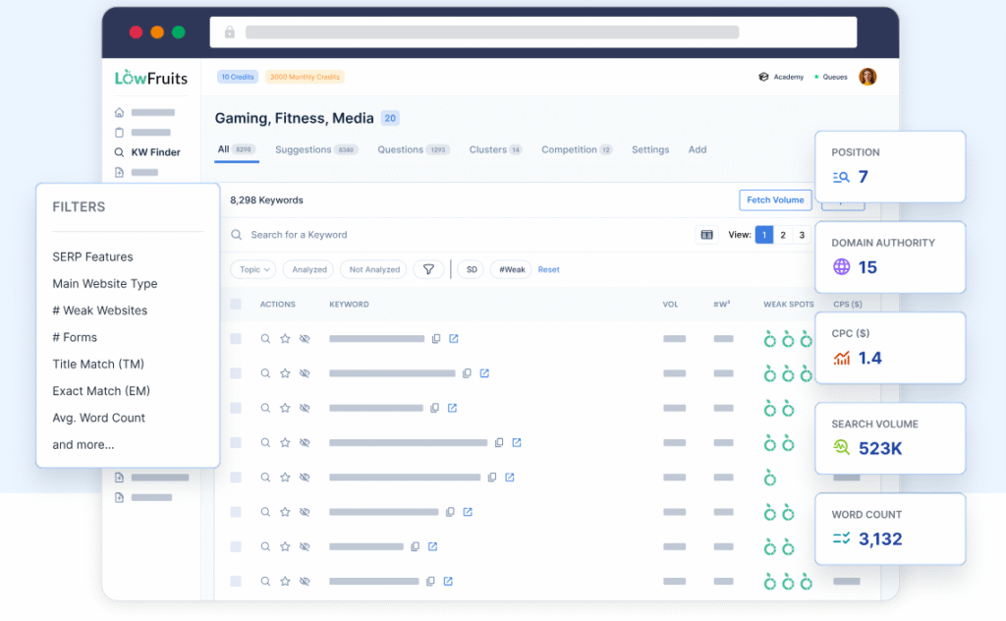
Task: Enable the Analyzed filter pill
Action: [x=310, y=269]
